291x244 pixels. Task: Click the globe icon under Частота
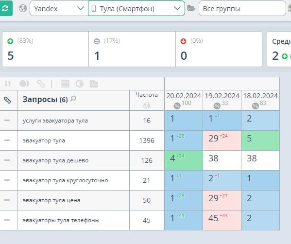point(147,106)
